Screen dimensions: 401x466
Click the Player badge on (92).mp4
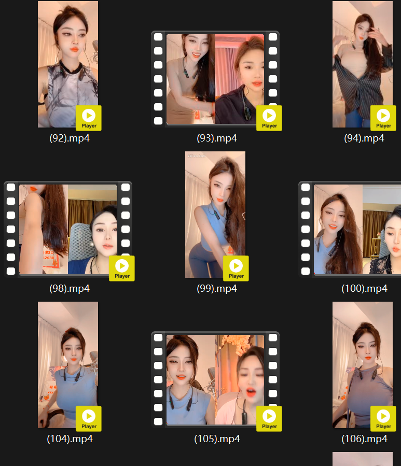click(89, 118)
